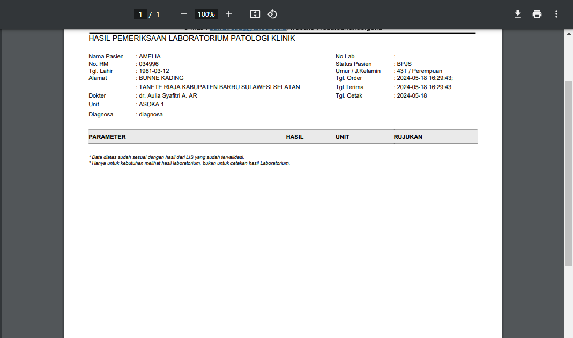Click the page number input field
This screenshot has width=573, height=338.
point(140,14)
